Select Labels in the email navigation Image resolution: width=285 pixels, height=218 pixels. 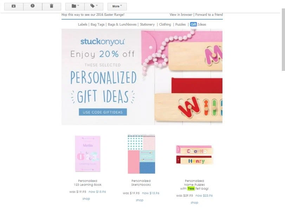(83, 25)
